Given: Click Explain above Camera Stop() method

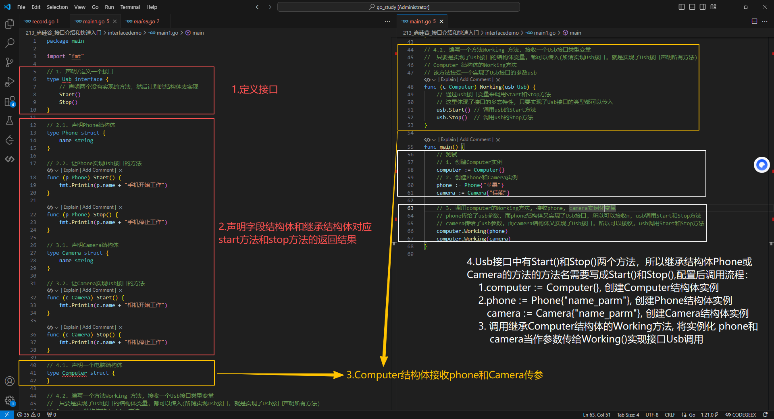Looking at the screenshot, I should (71, 328).
